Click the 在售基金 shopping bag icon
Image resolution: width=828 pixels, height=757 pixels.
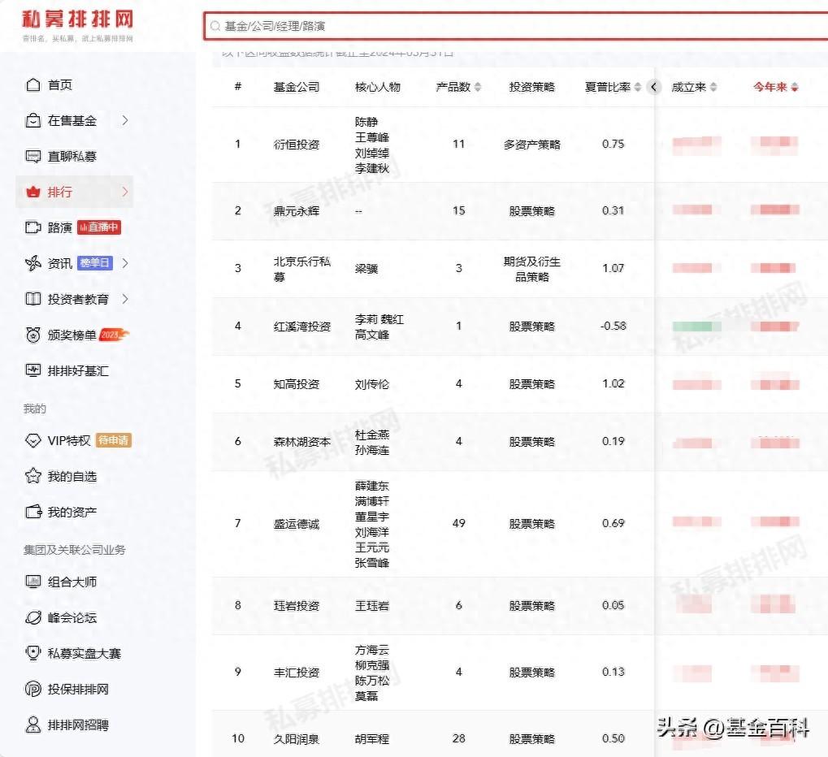33,120
